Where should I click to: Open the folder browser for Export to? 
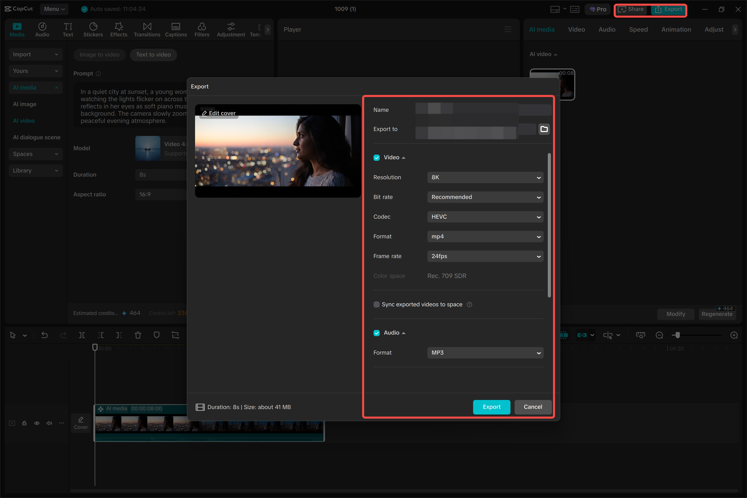point(544,129)
